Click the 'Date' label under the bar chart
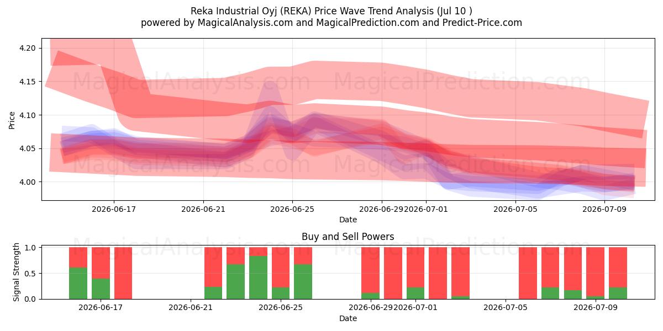The image size is (663, 331). click(x=348, y=318)
